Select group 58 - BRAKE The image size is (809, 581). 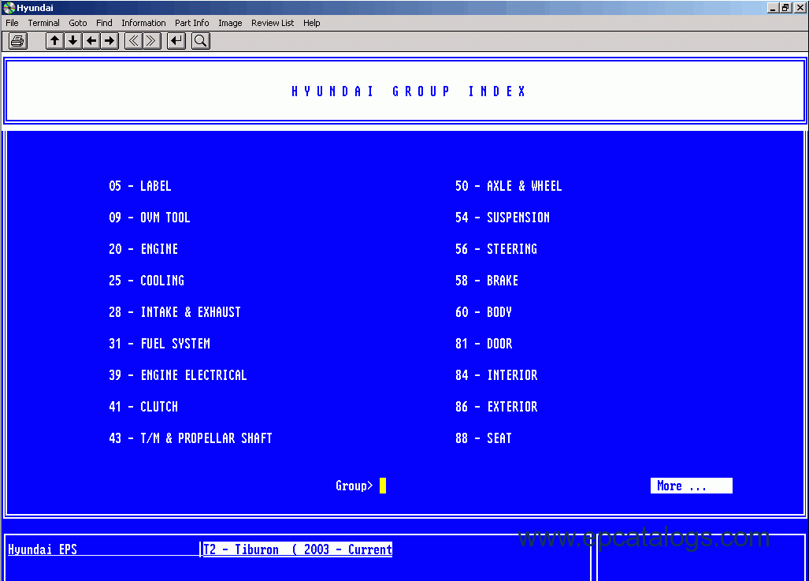point(486,281)
